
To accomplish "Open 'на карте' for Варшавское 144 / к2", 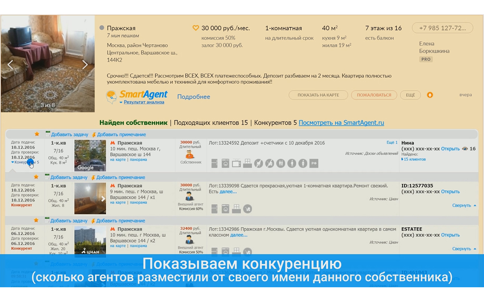I will pyautogui.click(x=118, y=246).
